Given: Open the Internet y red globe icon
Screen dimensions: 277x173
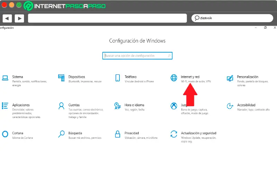Looking at the screenshot, I should click(174, 78).
